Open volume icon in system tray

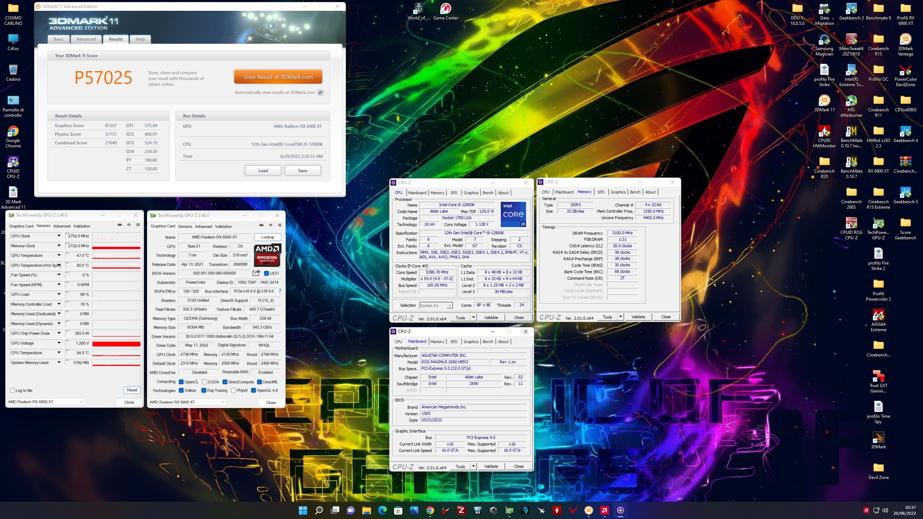(x=885, y=510)
